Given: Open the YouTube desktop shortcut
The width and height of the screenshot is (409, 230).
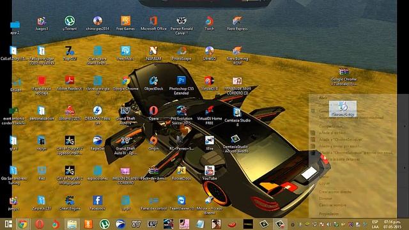Looking at the screenshot, I should click(x=209, y=173).
